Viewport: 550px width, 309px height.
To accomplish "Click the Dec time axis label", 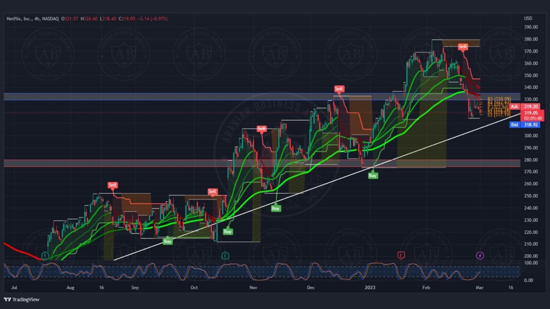I will pos(311,287).
